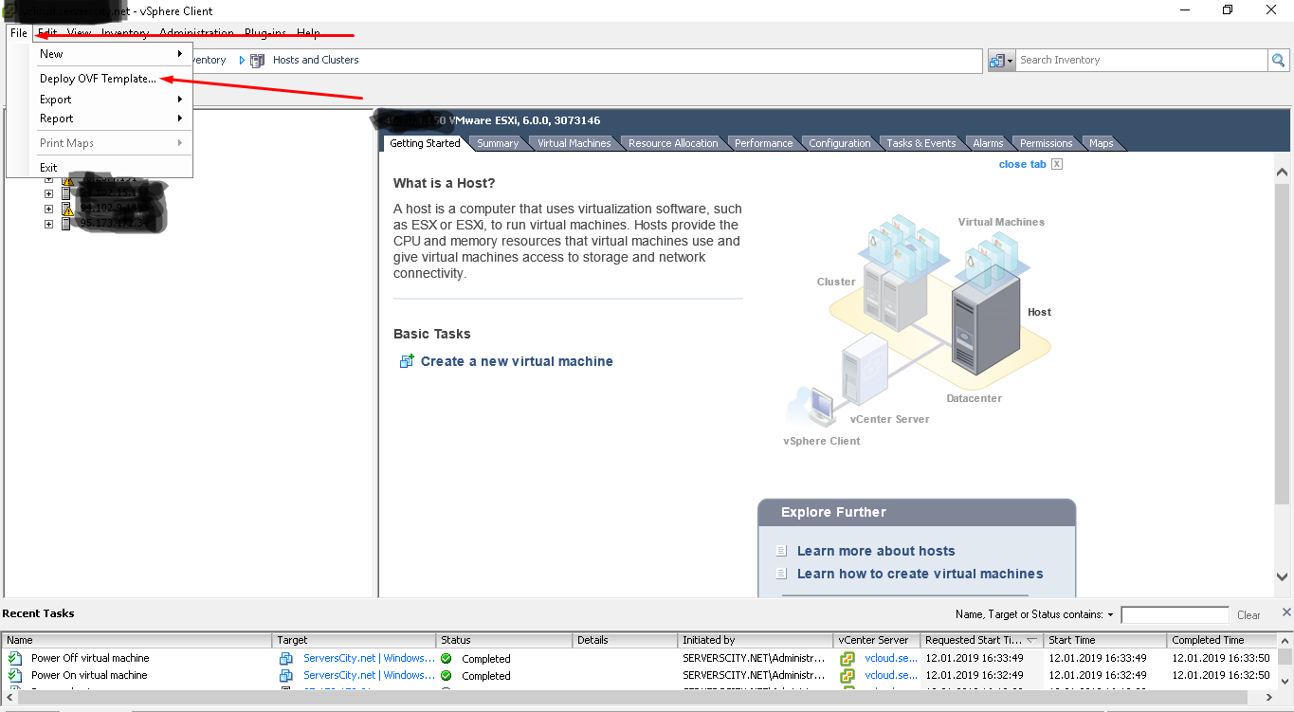Viewport: 1294px width, 712px height.
Task: Open the ServersCity.net target link in Power Off row
Action: pos(370,658)
